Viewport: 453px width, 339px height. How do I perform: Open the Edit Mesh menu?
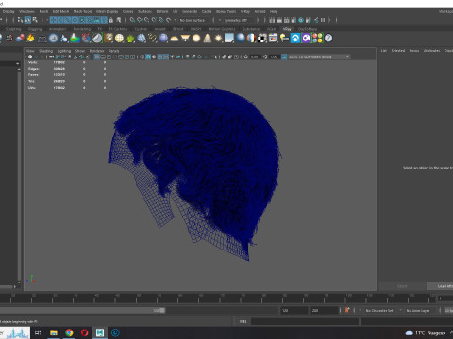click(60, 11)
